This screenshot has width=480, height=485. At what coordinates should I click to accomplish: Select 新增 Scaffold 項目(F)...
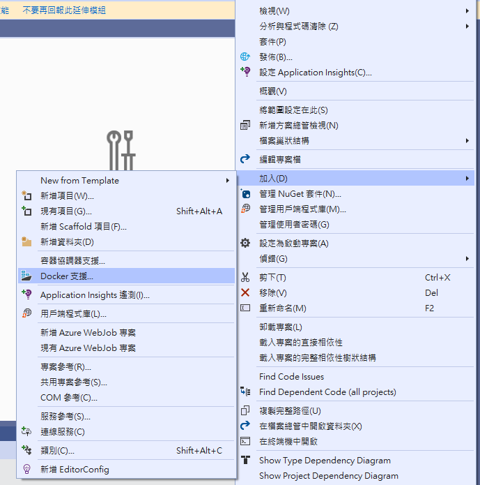point(126,227)
